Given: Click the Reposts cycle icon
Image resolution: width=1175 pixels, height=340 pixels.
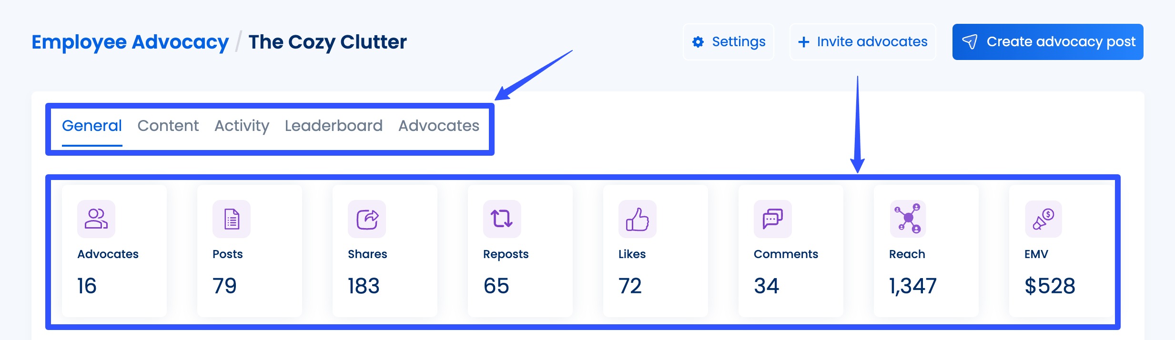Looking at the screenshot, I should (x=501, y=219).
